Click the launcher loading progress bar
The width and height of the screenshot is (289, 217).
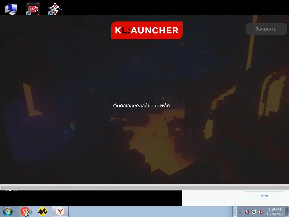[144, 187]
